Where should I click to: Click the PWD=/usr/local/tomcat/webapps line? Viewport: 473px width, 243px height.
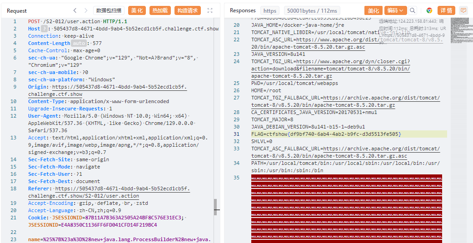(x=295, y=83)
